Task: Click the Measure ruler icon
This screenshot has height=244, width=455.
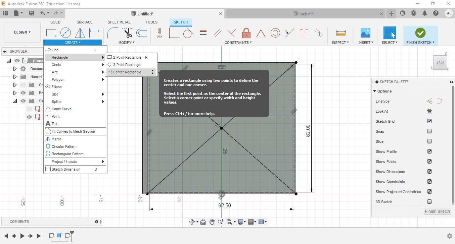Action: pos(340,33)
